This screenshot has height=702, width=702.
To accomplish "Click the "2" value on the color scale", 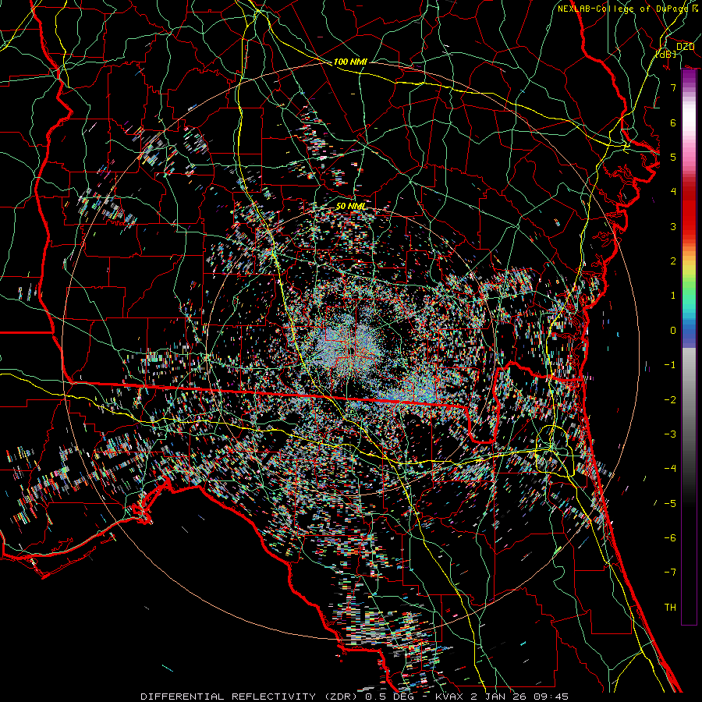I will (x=673, y=261).
